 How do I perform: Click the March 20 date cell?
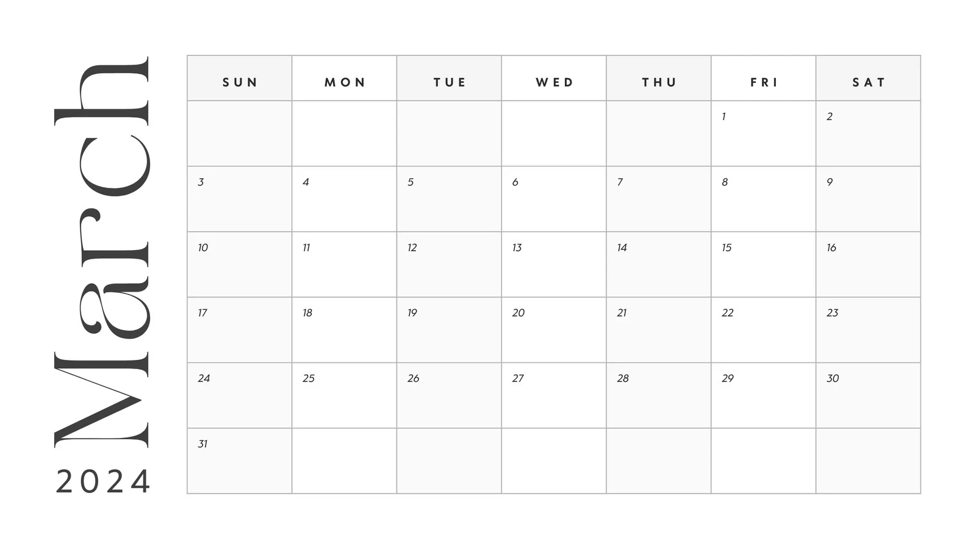554,330
